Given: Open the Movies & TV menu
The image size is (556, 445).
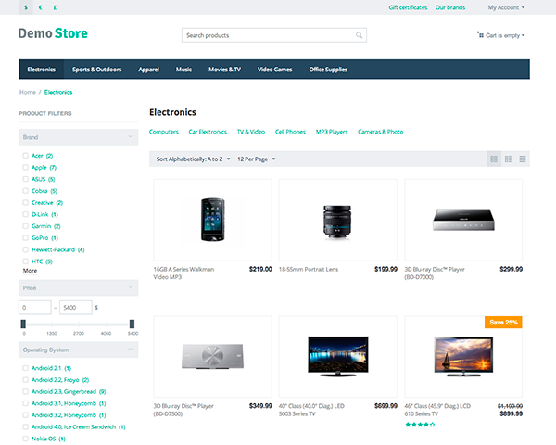Looking at the screenshot, I should point(224,70).
